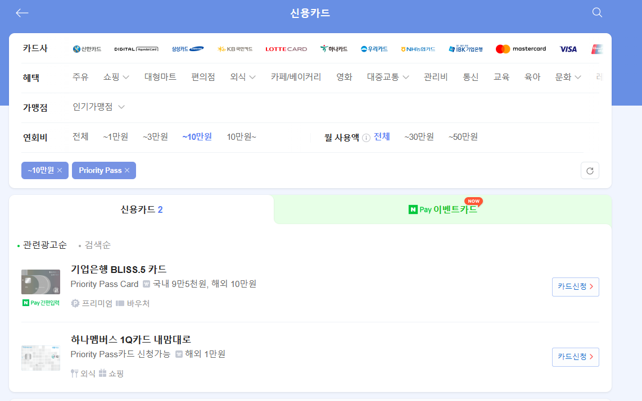Select monthly spend 전체 option

point(382,136)
